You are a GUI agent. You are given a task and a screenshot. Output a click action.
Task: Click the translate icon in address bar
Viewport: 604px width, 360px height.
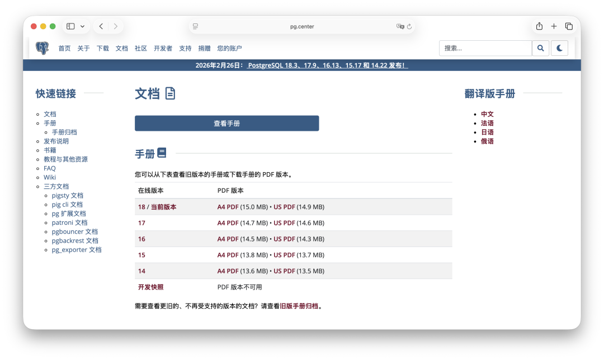coord(400,26)
